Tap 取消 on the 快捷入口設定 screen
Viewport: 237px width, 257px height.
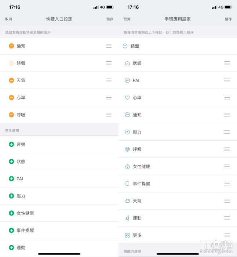coord(8,19)
